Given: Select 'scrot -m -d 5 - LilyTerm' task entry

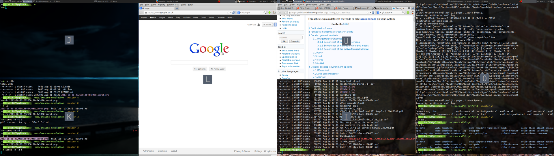Looking at the screenshot, I should [x=106, y=1].
